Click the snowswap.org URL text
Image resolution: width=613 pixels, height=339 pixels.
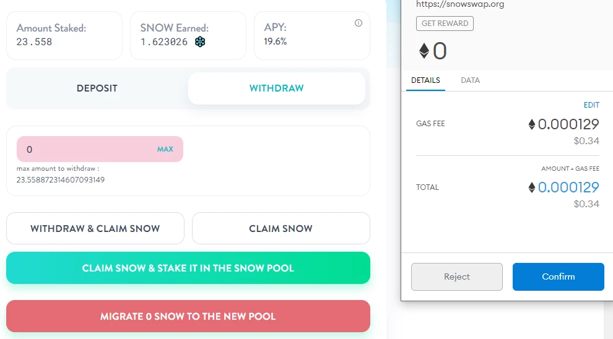[460, 4]
